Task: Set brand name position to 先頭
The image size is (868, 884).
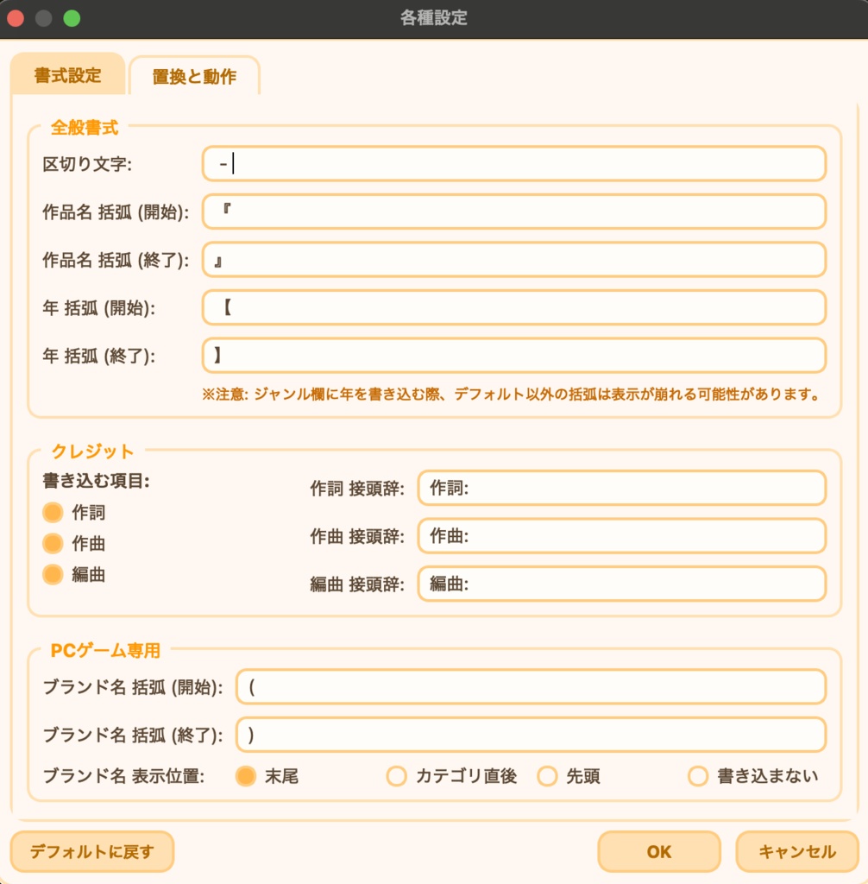Action: [546, 776]
